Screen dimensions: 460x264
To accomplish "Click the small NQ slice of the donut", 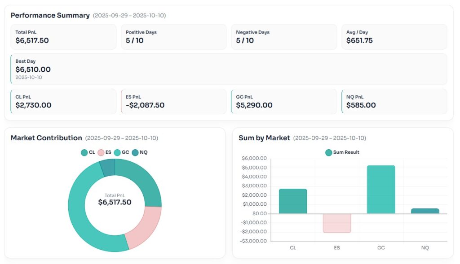I will pos(108,167).
